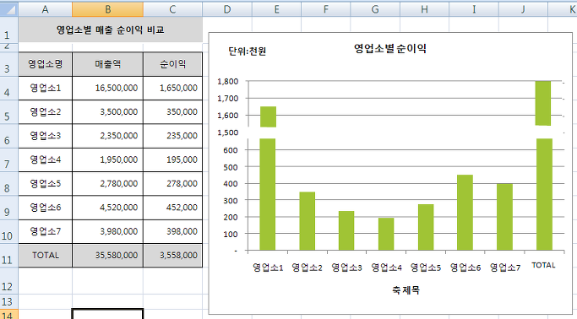The height and width of the screenshot is (319, 577).
Task: Select column D header
Action: pyautogui.click(x=227, y=9)
